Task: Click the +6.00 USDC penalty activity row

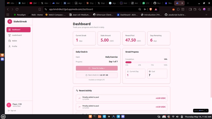Action: (122, 98)
